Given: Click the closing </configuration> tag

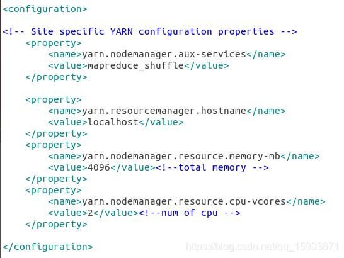Looking at the screenshot, I should click(x=48, y=247).
